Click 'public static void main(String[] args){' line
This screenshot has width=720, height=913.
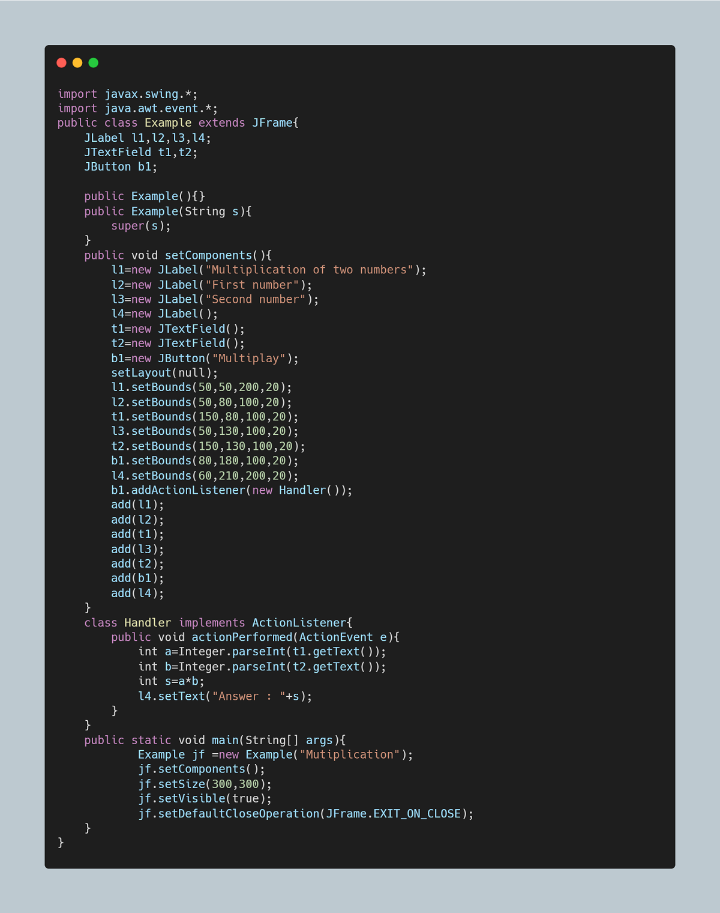click(215, 740)
